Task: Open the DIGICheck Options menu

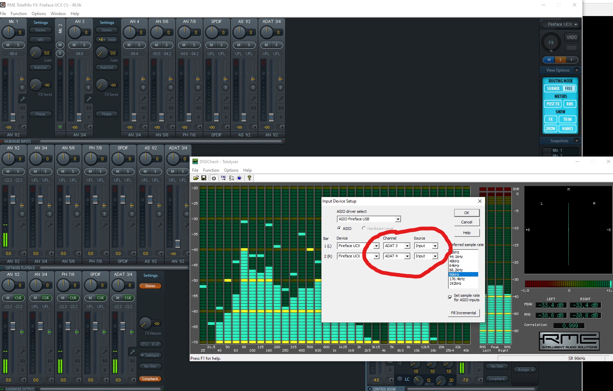Action: [231, 170]
